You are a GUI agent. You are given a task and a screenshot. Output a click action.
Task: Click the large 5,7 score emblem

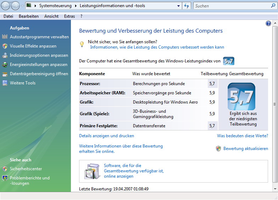[241, 96]
